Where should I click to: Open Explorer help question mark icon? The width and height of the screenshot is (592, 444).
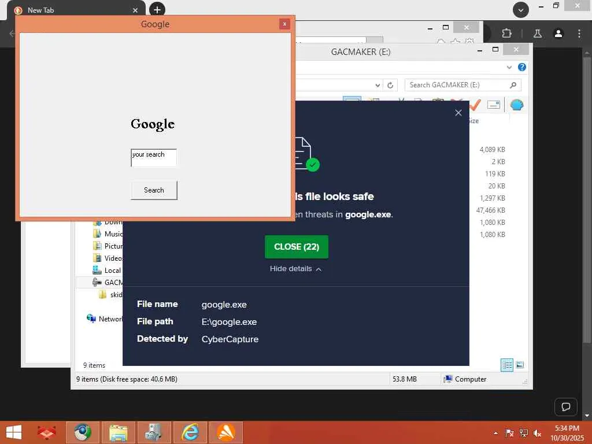click(522, 67)
